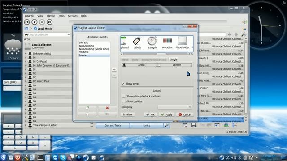Click the red power icon in taskbar
Image resolution: width=287 pixels, height=161 pixels.
click(x=17, y=157)
